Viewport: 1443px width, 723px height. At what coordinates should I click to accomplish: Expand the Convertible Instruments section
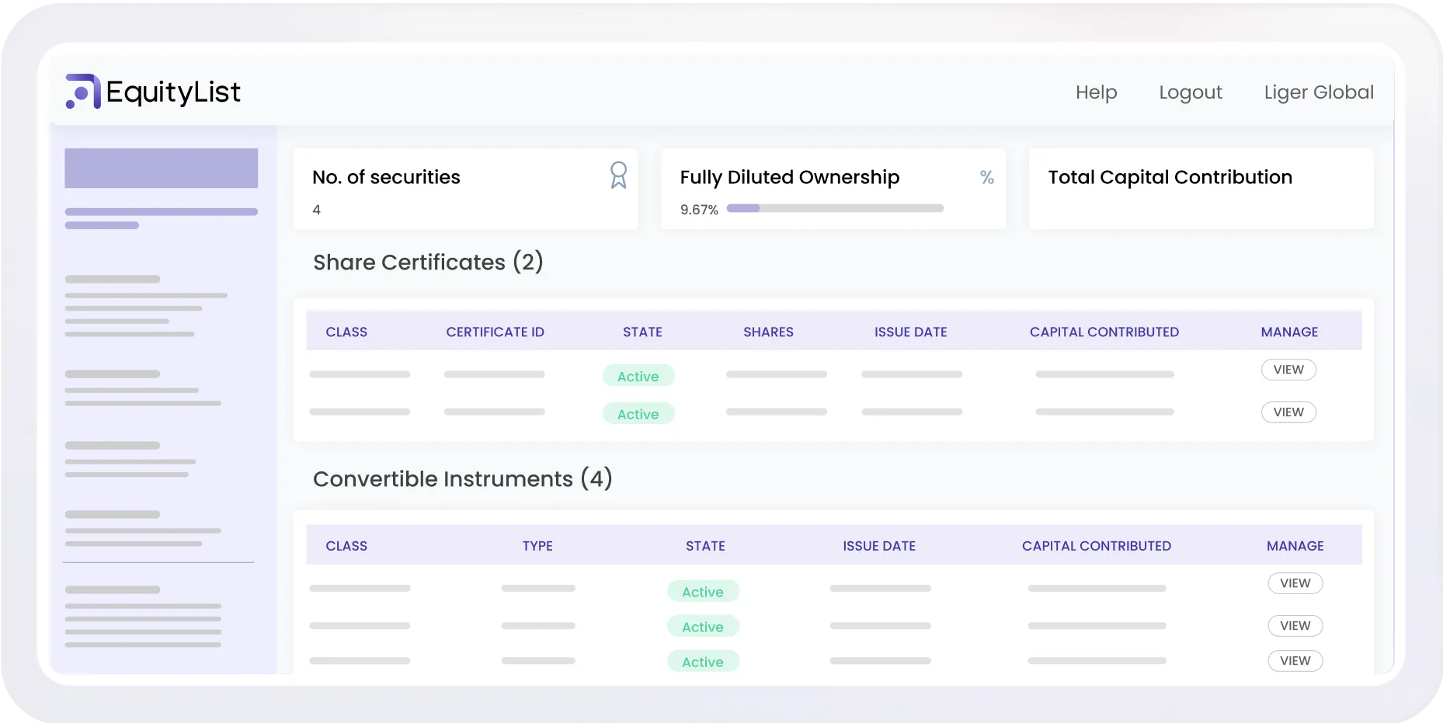point(462,478)
